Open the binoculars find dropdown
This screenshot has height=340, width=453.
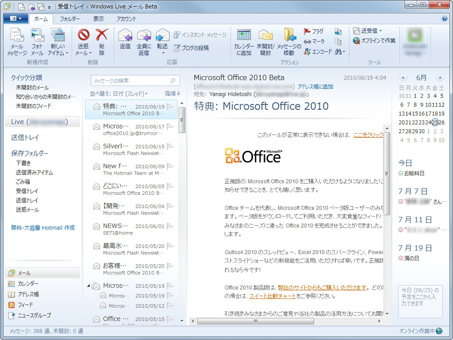coord(340,52)
